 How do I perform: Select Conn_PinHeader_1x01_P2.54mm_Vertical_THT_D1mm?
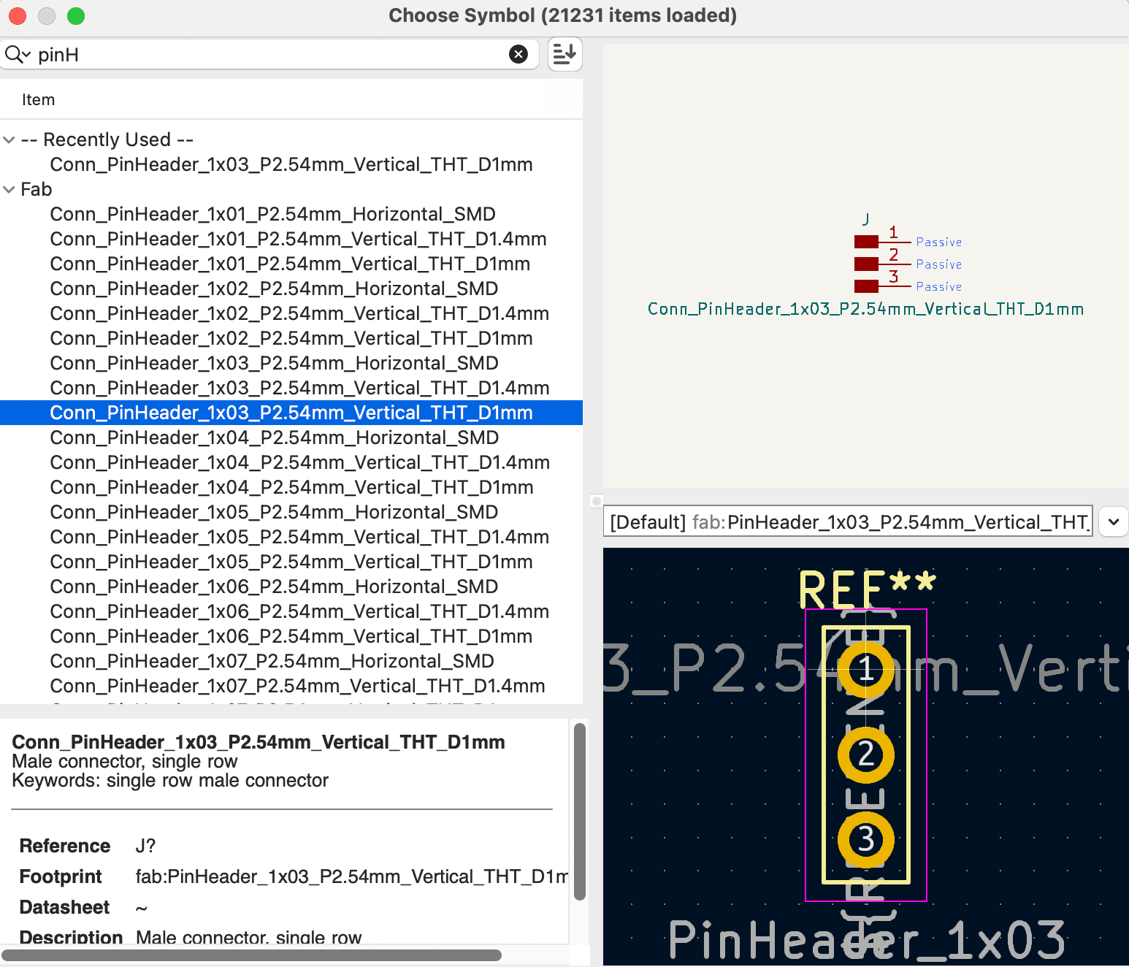290,264
